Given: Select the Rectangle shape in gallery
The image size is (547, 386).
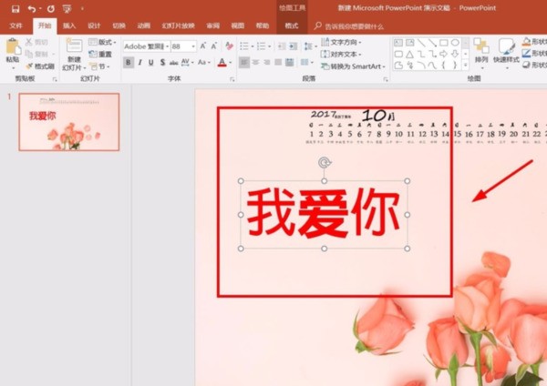Looking at the screenshot, I should click(x=444, y=43).
